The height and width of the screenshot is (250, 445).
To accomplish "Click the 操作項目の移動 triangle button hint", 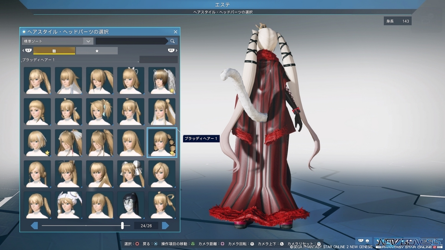I will coord(178,244).
